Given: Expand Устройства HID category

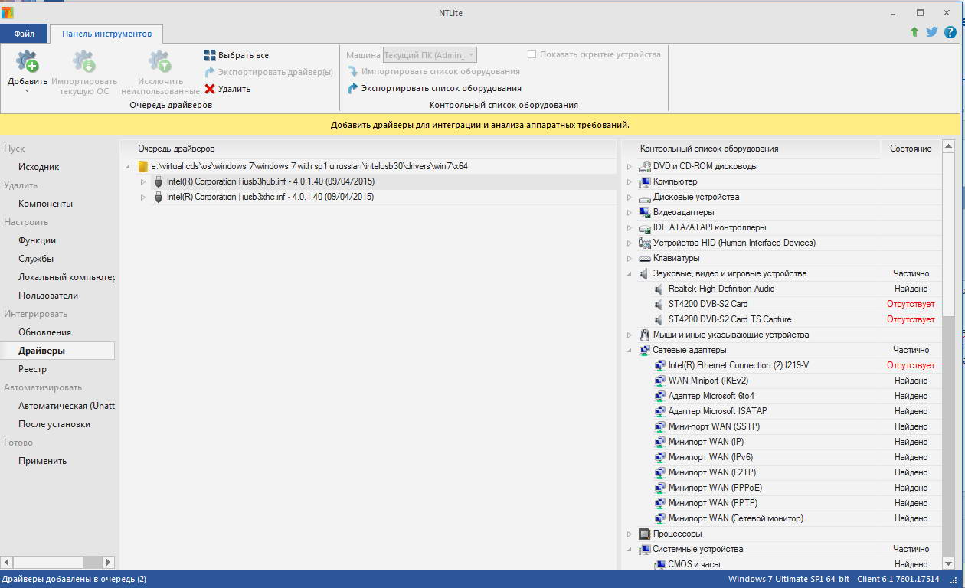Looking at the screenshot, I should [630, 243].
